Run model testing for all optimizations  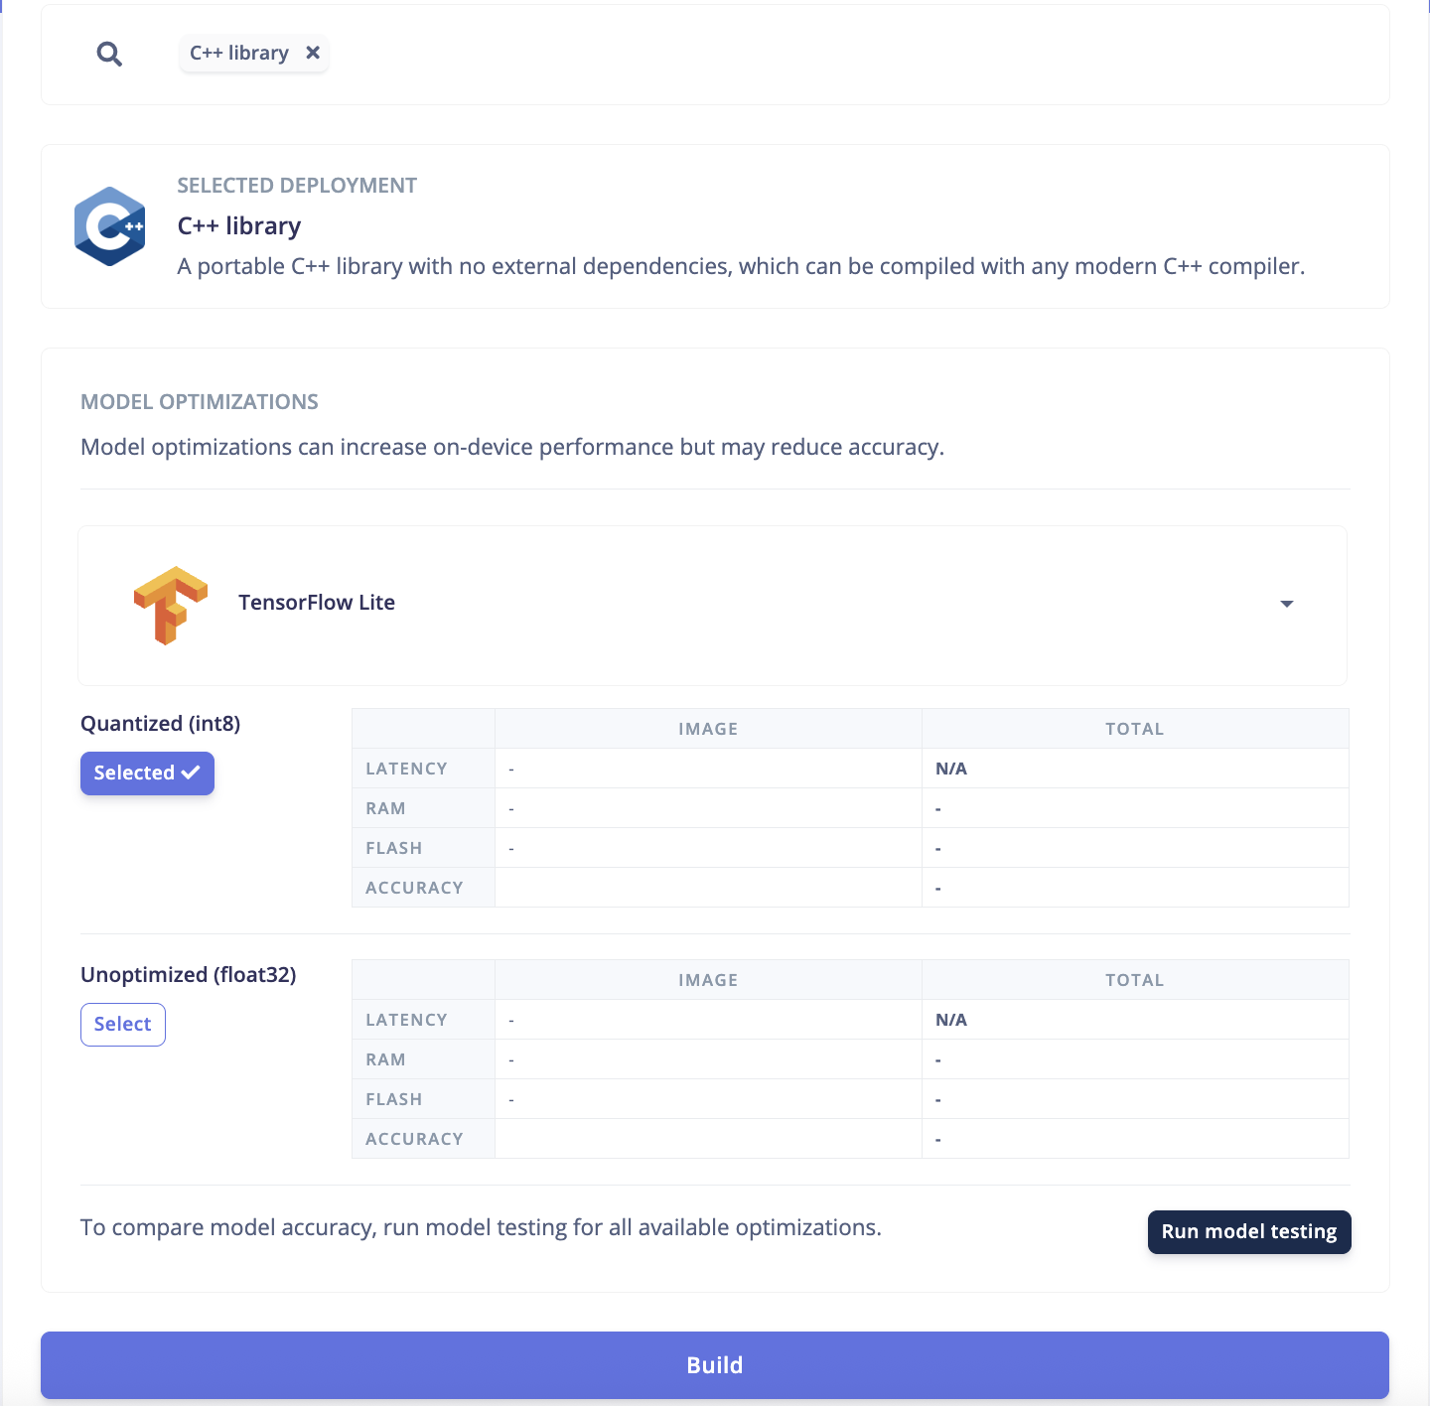[1248, 1231]
